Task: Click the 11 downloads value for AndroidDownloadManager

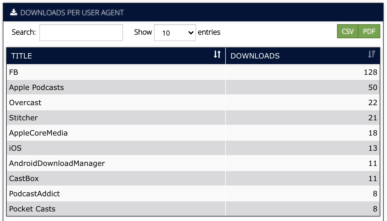Action: pos(373,163)
